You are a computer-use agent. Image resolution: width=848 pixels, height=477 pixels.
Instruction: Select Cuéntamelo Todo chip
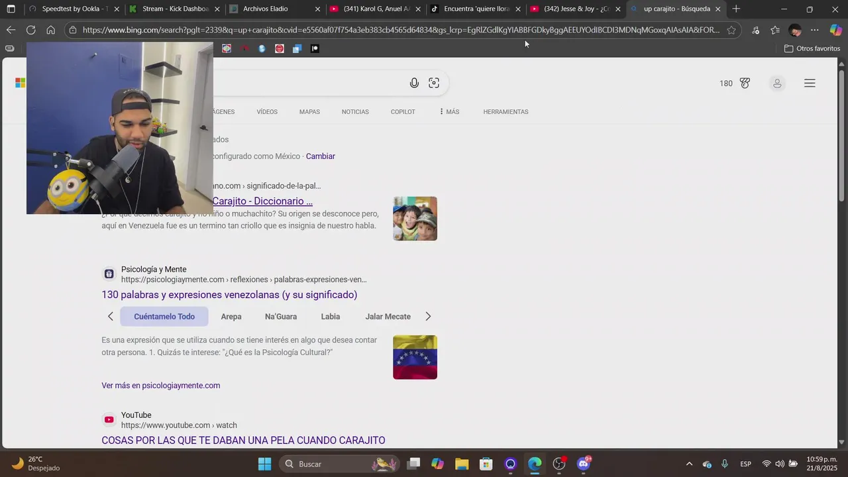[x=164, y=317]
